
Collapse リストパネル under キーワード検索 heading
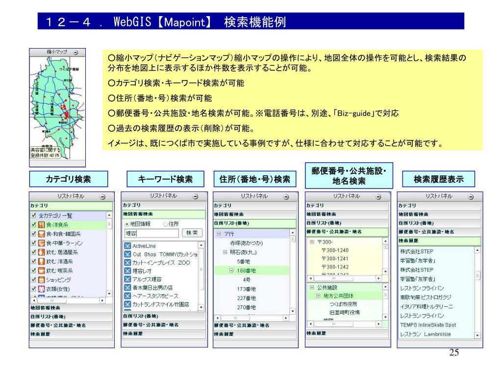[195, 196]
